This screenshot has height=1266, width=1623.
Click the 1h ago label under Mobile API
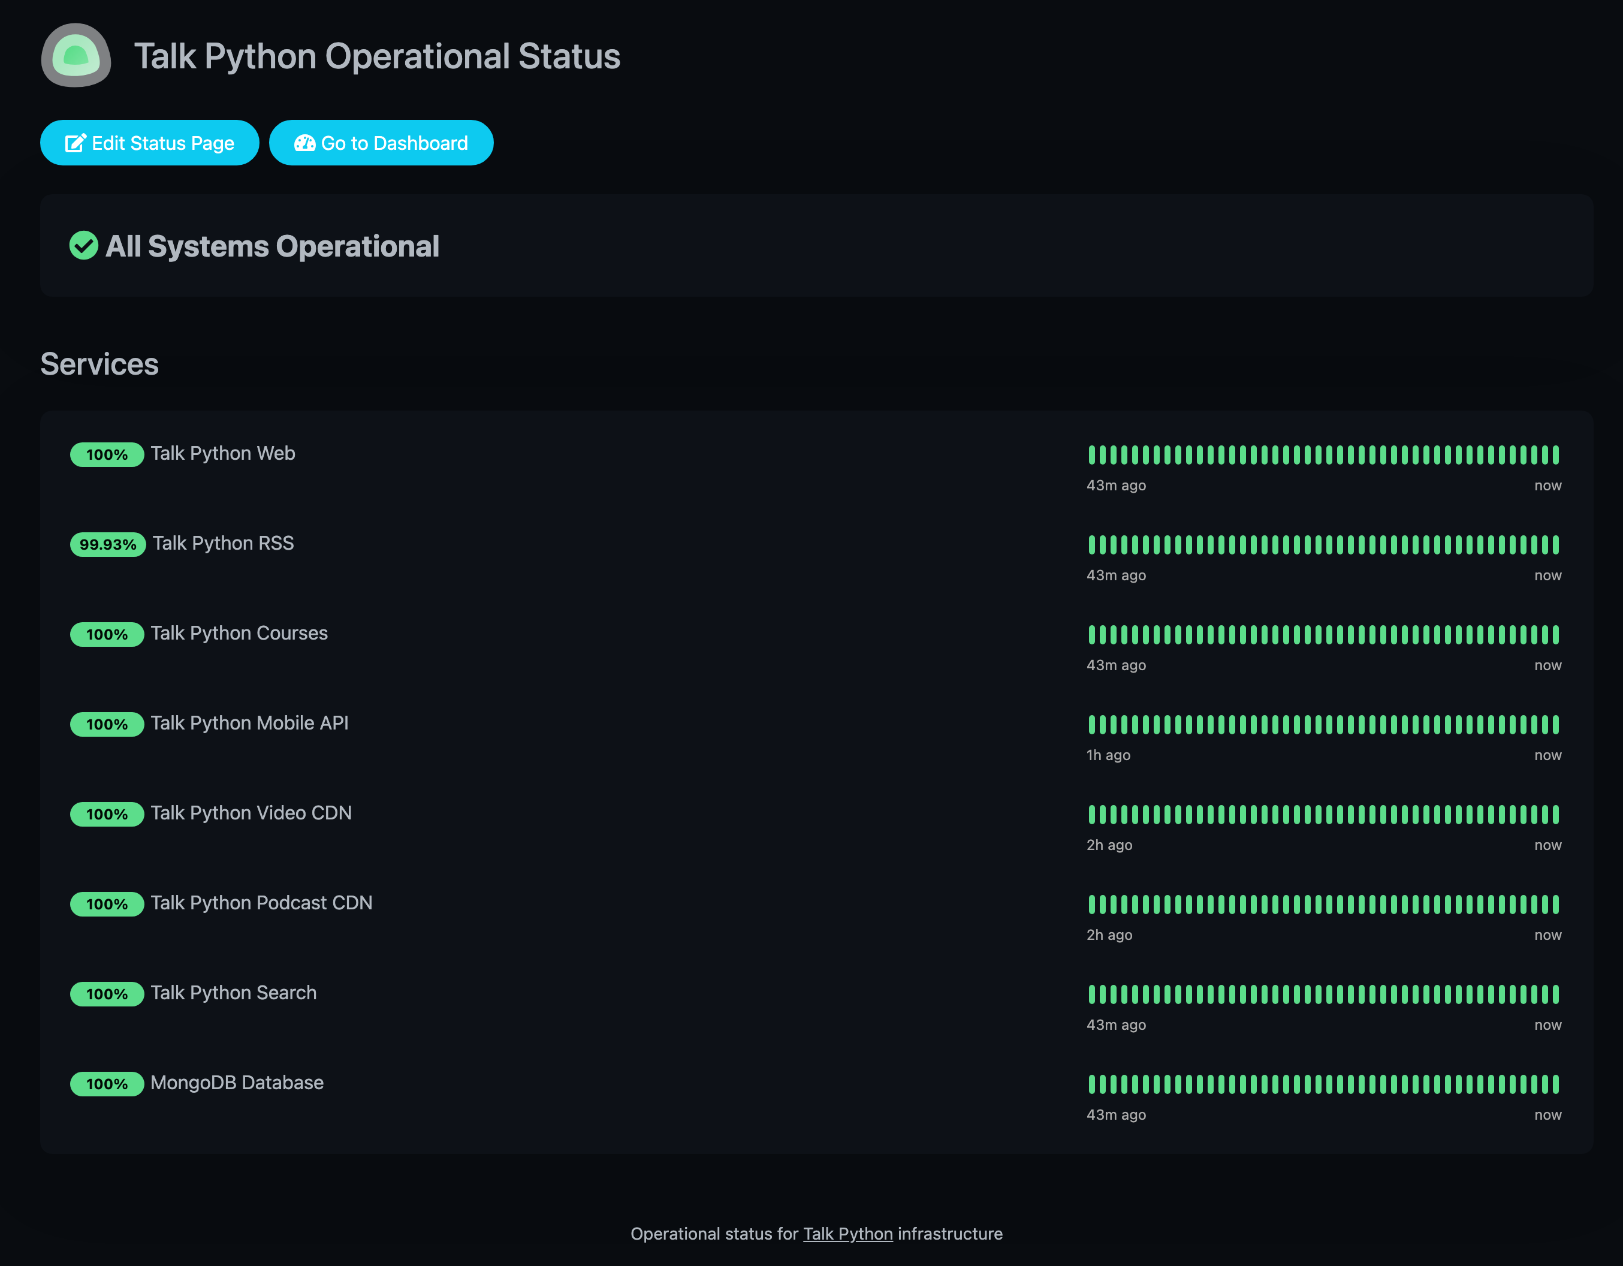coord(1109,755)
